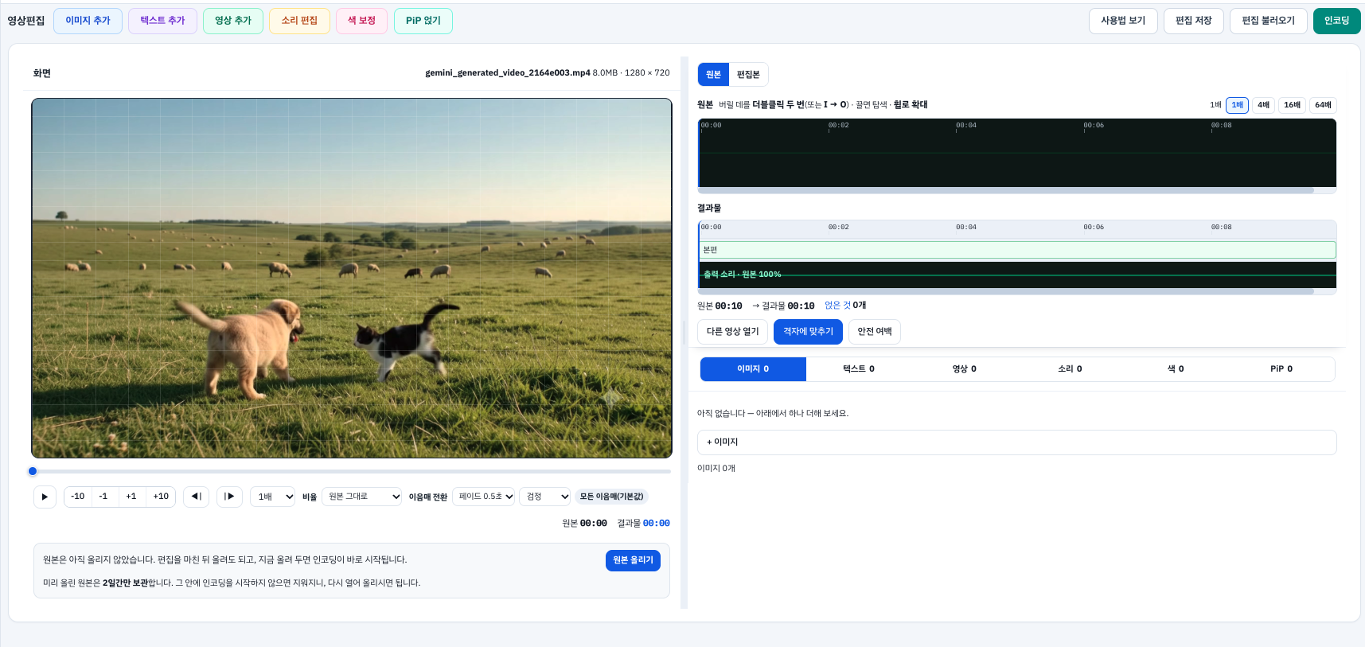Image resolution: width=1365 pixels, height=647 pixels.
Task: Nudge forward one second with +1
Action: click(x=131, y=497)
